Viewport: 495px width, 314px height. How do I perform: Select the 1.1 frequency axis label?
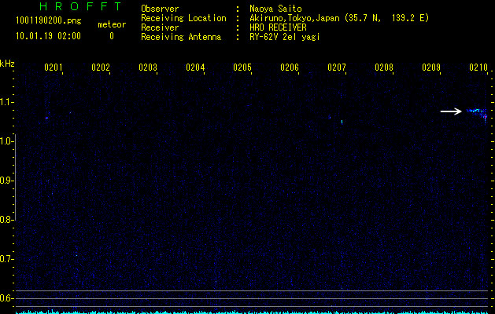(x=7, y=102)
